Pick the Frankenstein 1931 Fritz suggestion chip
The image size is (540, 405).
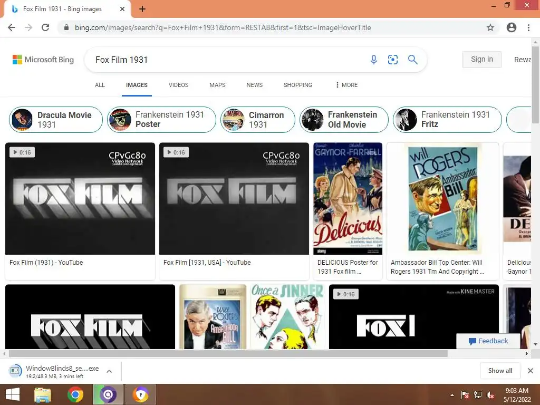click(x=447, y=120)
